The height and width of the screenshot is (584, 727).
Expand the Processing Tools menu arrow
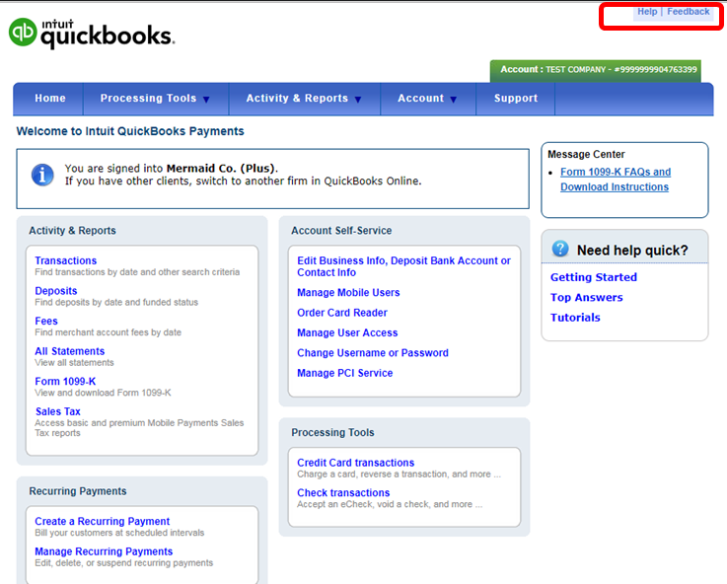(x=207, y=100)
